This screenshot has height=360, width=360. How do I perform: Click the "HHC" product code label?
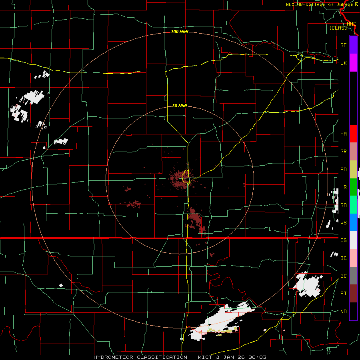(x=351, y=24)
